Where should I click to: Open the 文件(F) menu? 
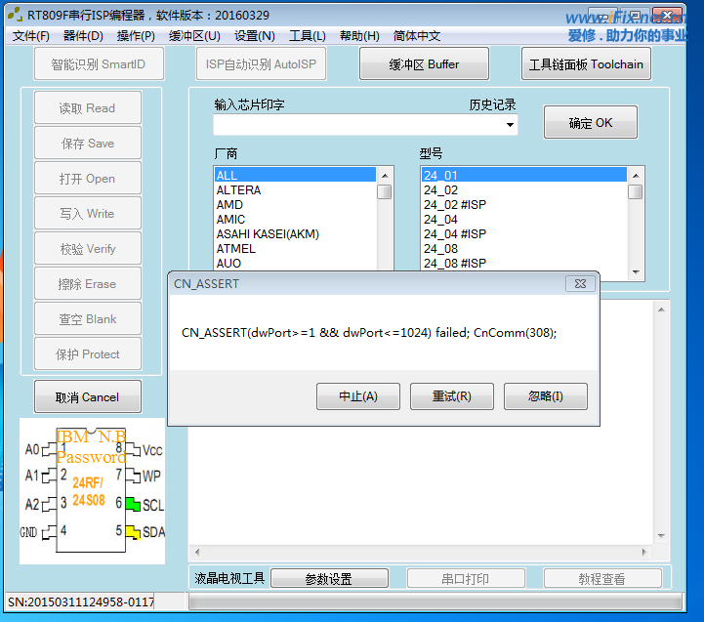(31, 36)
